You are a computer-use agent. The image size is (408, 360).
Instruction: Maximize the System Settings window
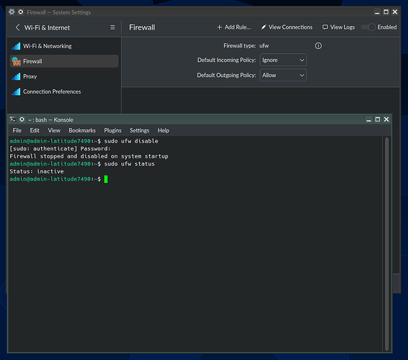tap(386, 12)
